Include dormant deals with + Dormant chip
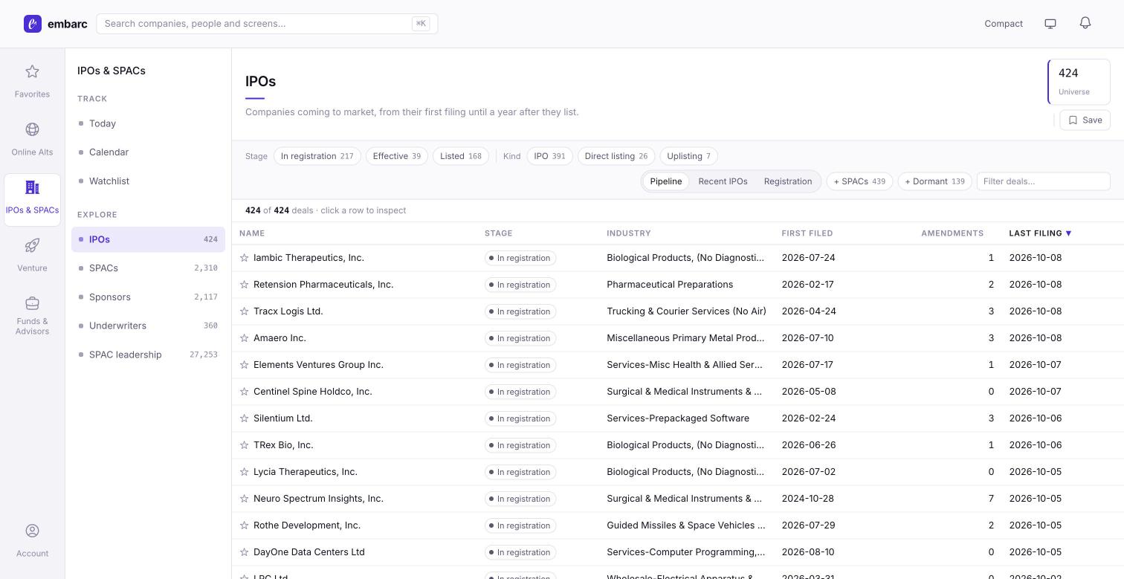This screenshot has height=579, width=1124. pos(934,181)
